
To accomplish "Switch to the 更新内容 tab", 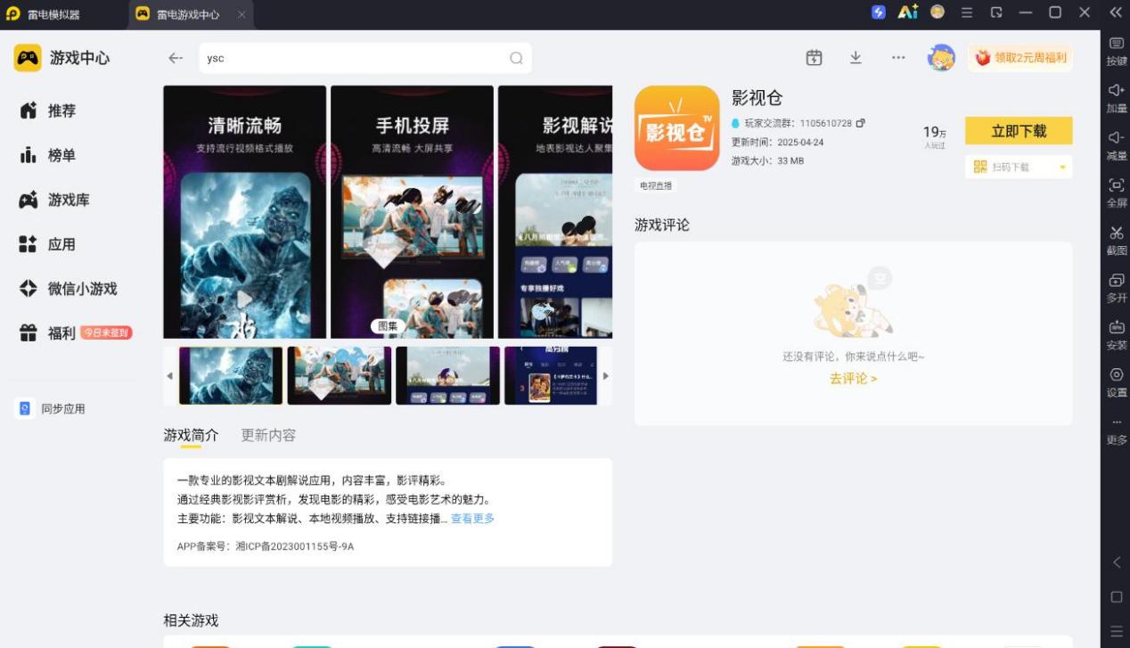I will click(x=268, y=435).
